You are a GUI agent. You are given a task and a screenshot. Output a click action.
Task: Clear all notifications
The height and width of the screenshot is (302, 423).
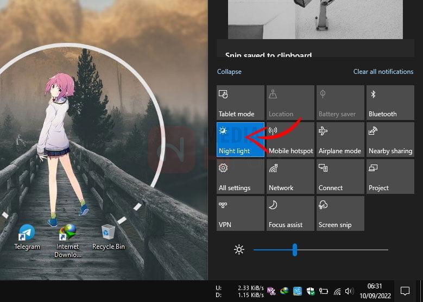coord(383,72)
